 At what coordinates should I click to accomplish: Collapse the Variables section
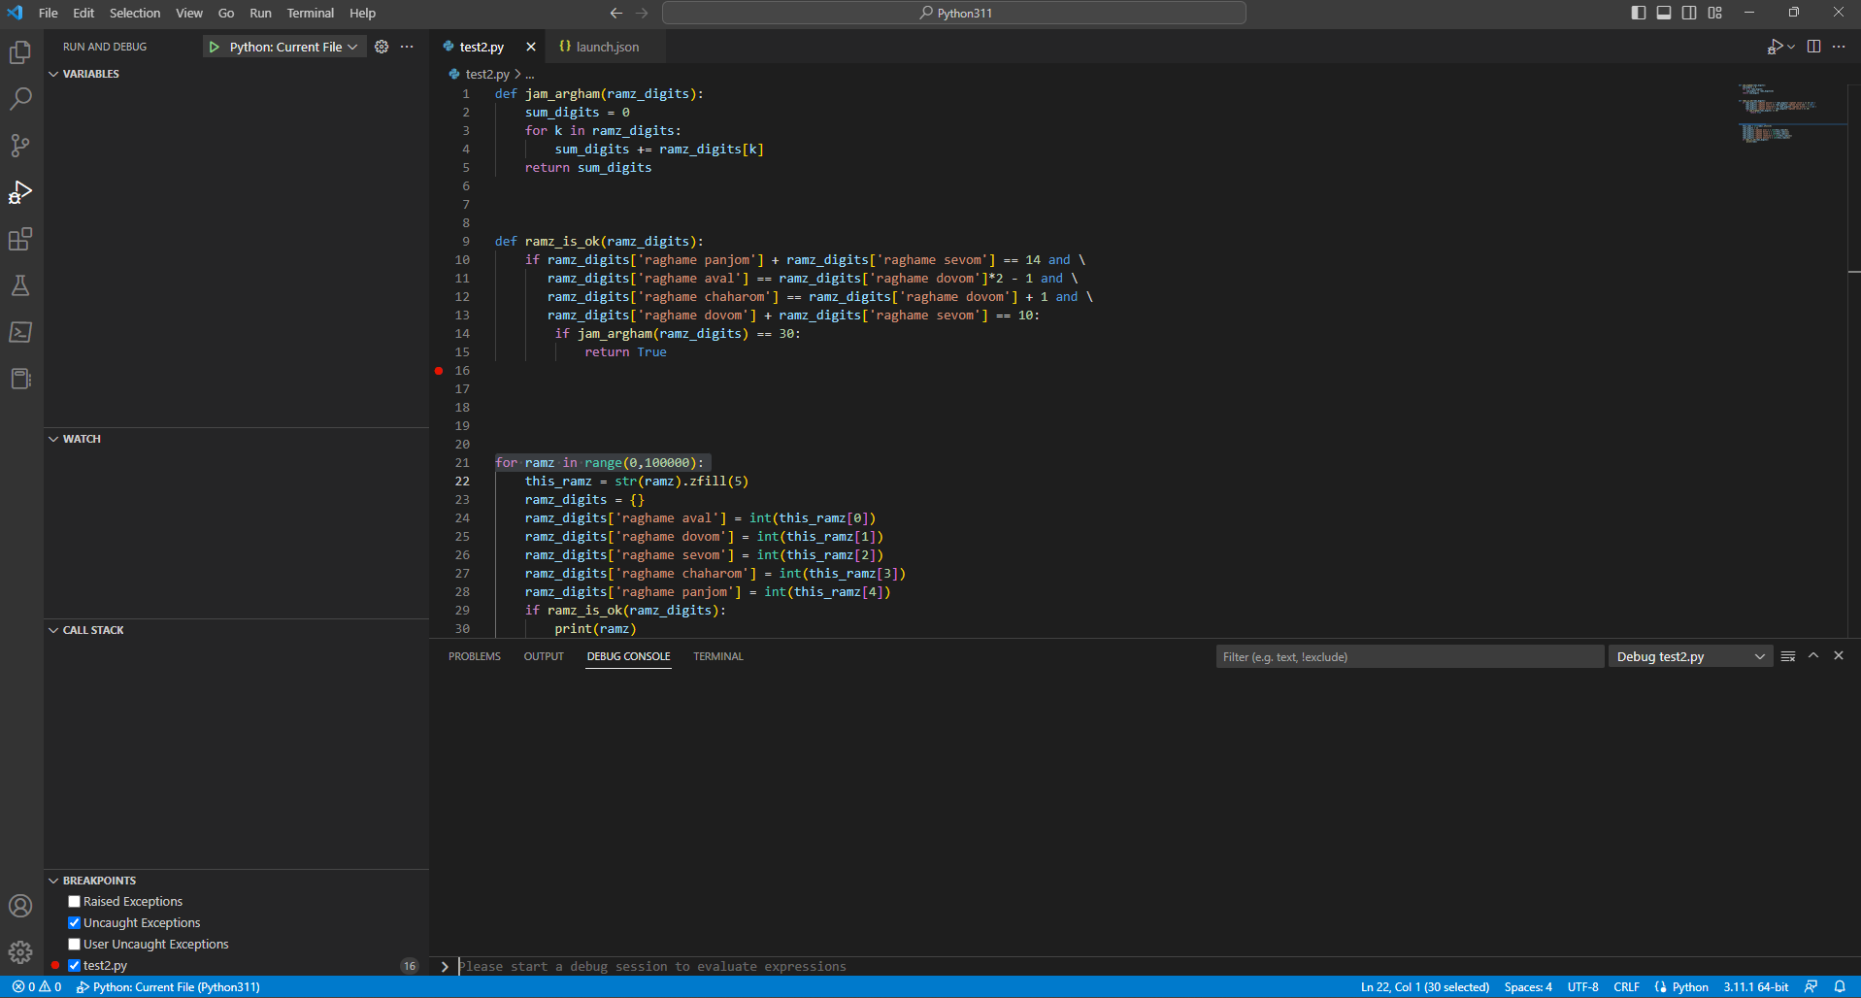tap(53, 73)
